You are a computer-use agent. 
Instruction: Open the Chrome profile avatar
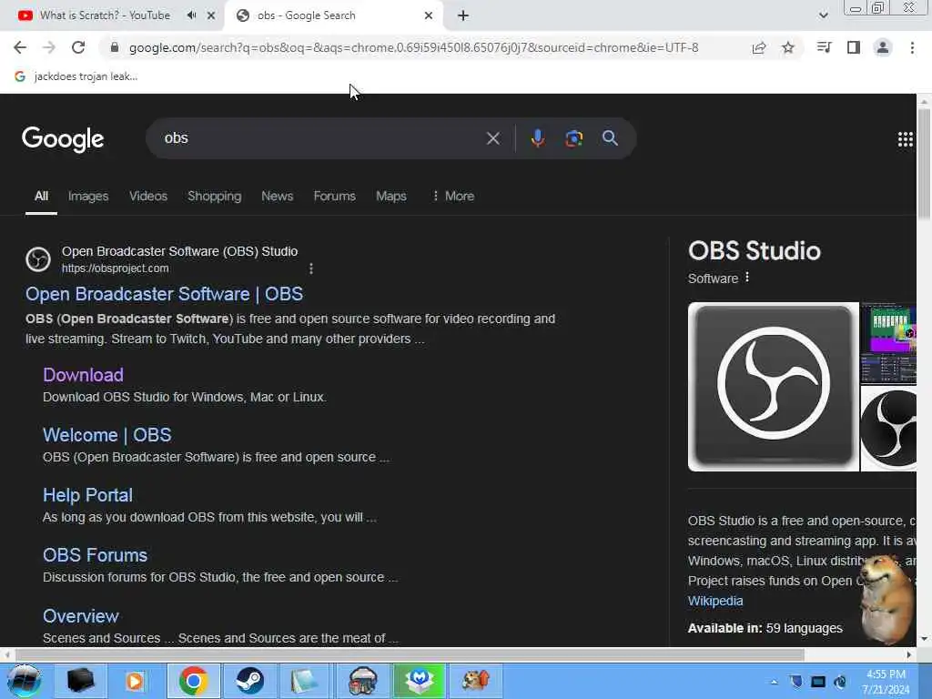click(x=883, y=47)
